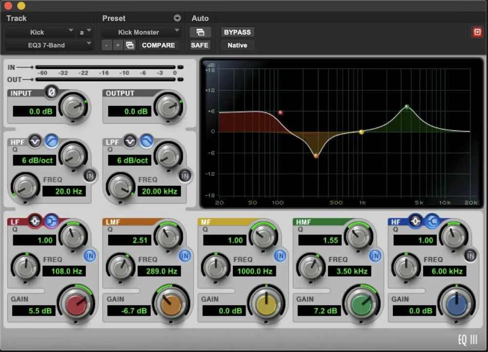
Task: Click the orange LMF point on the EQ graph
Action: click(x=316, y=155)
